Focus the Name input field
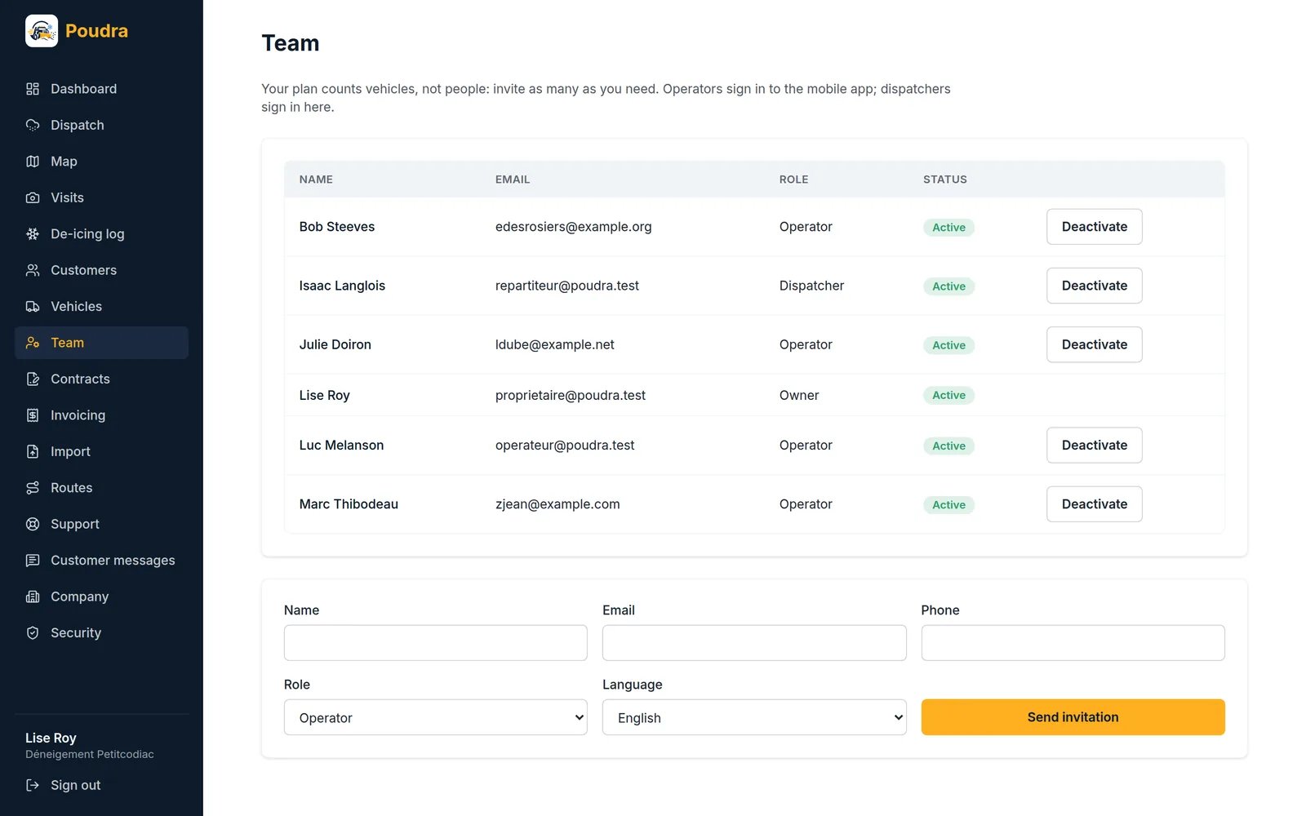1306x816 pixels. 436,643
